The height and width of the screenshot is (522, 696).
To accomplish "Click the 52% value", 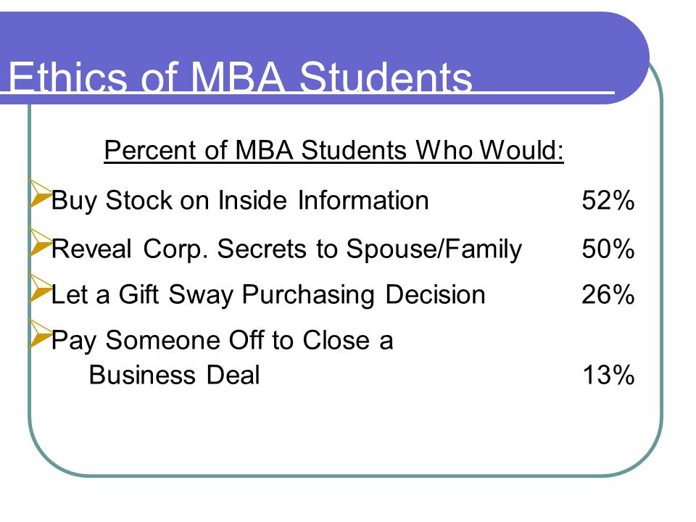I will point(608,200).
